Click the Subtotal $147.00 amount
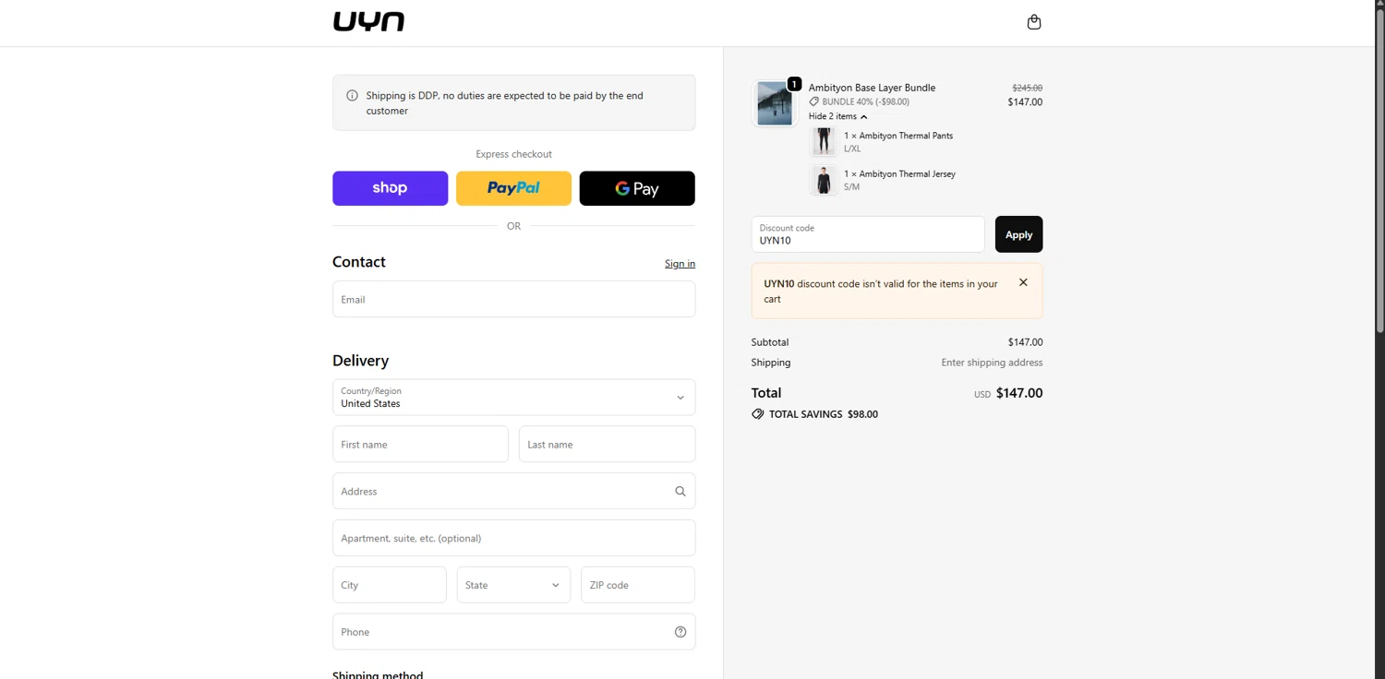The image size is (1385, 679). (x=1025, y=342)
